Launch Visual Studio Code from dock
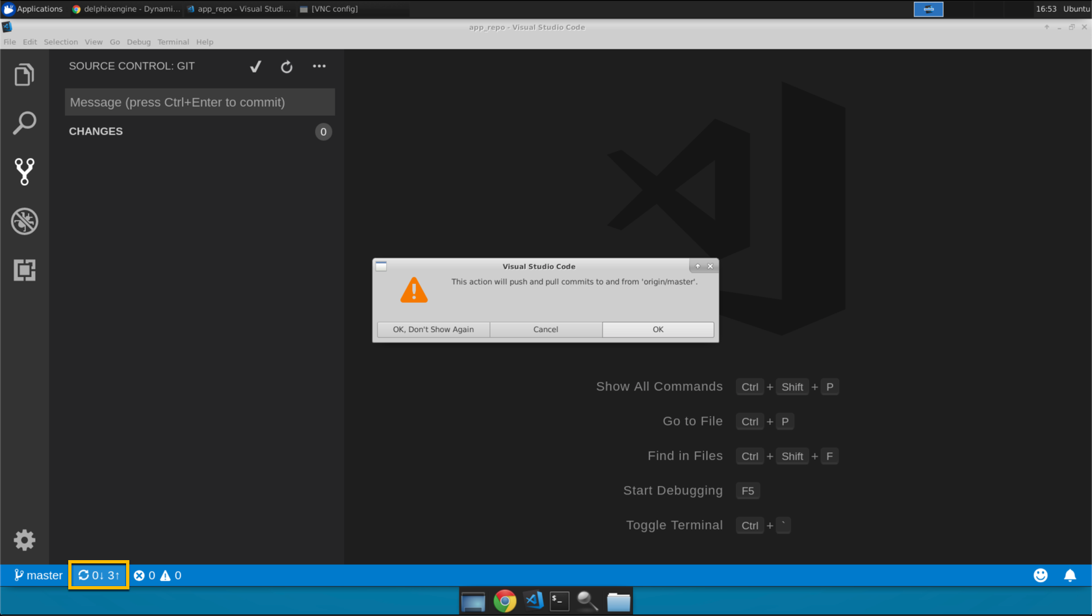The width and height of the screenshot is (1092, 616). click(534, 600)
